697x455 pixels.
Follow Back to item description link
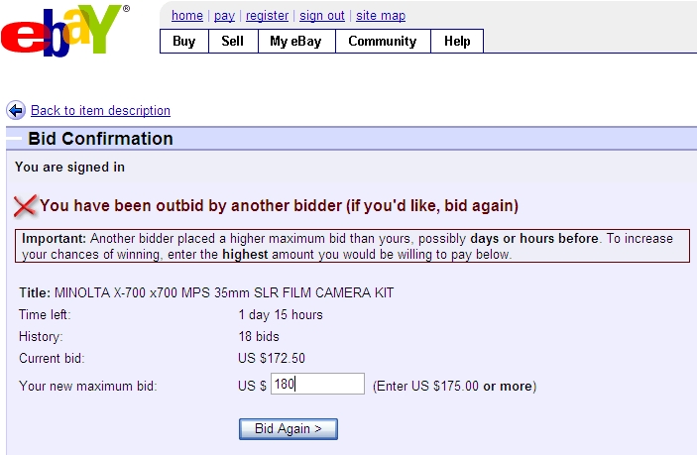[100, 111]
